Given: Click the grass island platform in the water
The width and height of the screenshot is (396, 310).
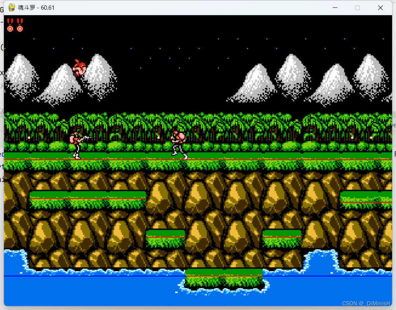Looking at the screenshot, I should pos(224,279).
